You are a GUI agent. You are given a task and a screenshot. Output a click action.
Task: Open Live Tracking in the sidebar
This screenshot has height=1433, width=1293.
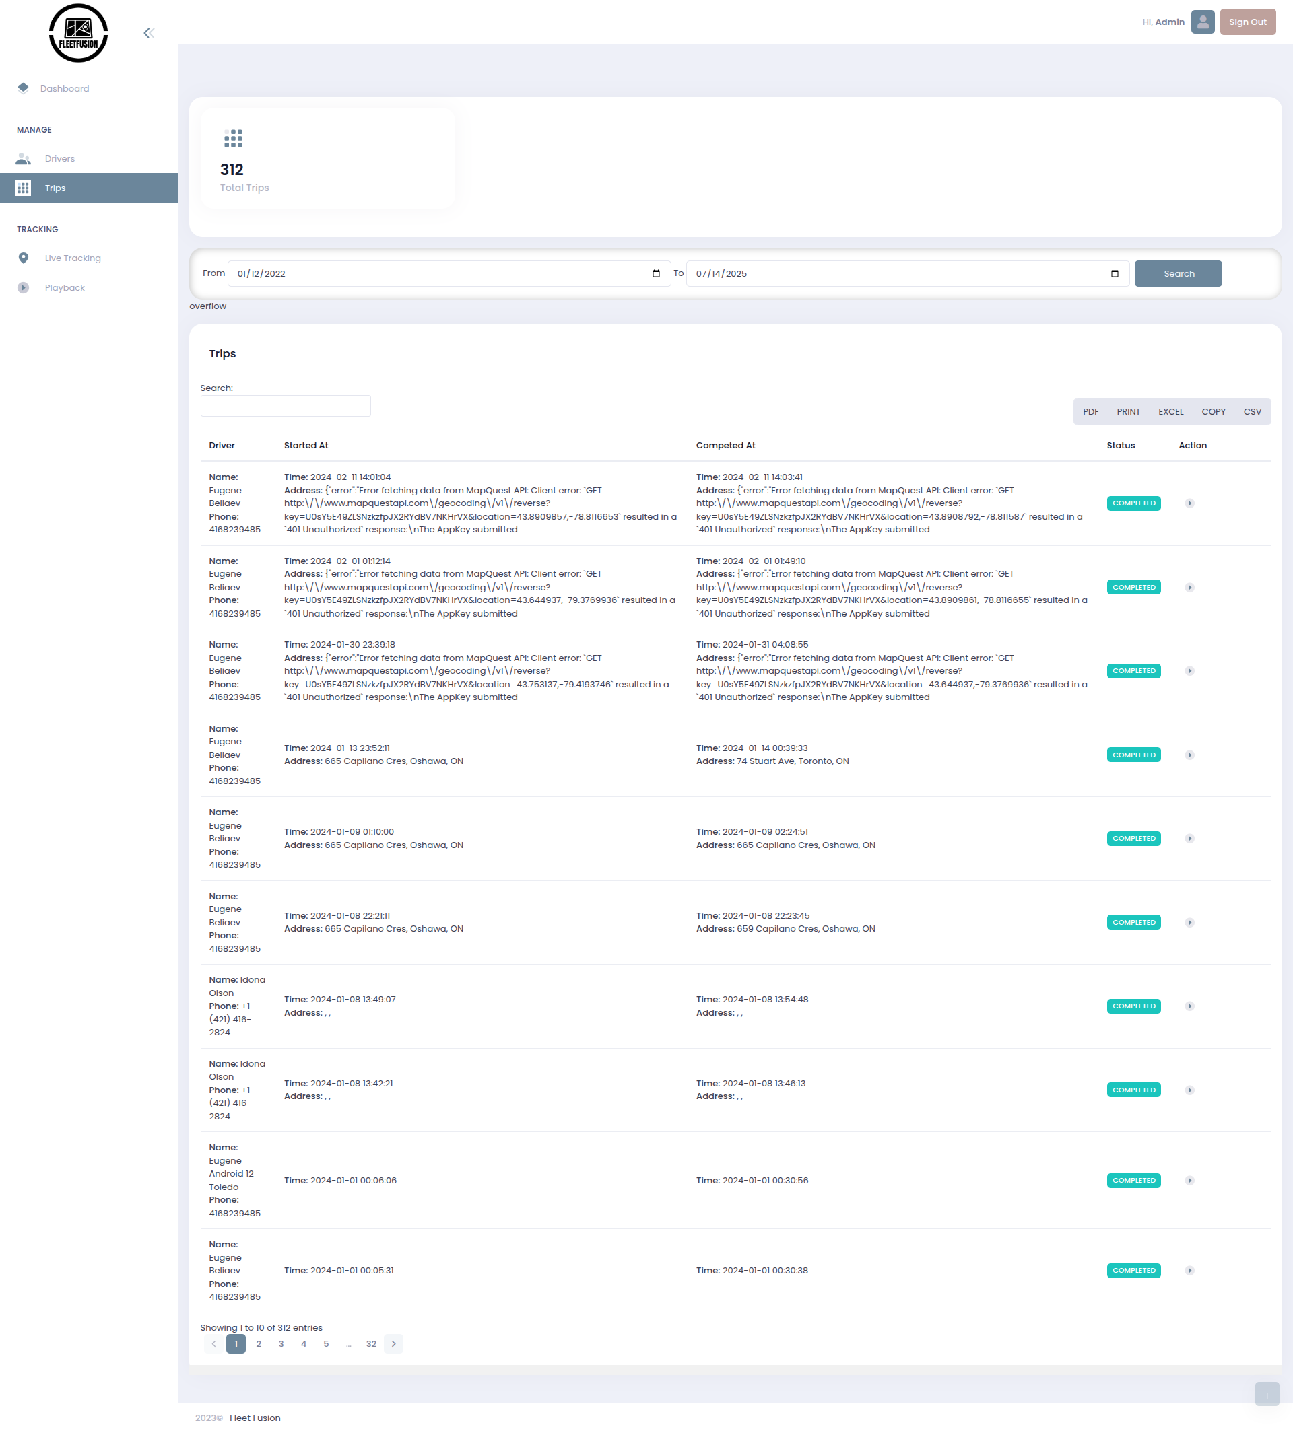(73, 258)
